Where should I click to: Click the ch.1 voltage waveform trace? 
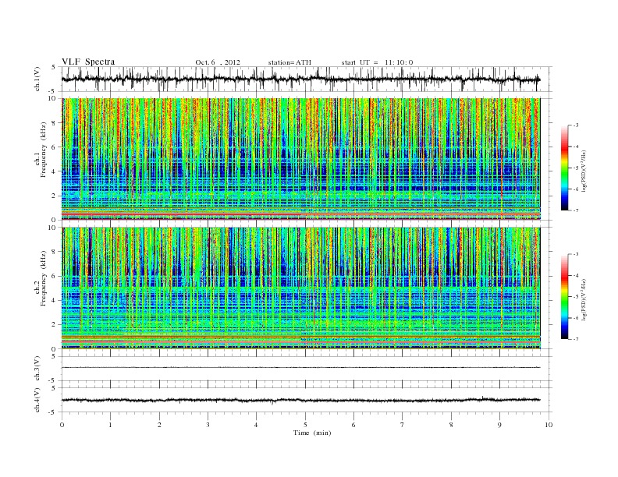pos(301,79)
